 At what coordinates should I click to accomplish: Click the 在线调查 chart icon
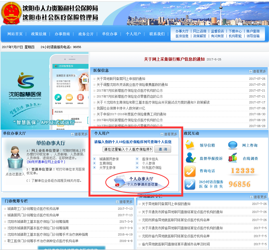click(233, 158)
